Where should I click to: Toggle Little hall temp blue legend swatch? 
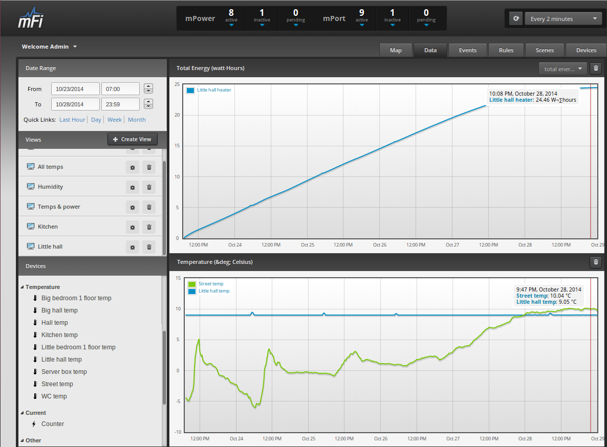(191, 291)
